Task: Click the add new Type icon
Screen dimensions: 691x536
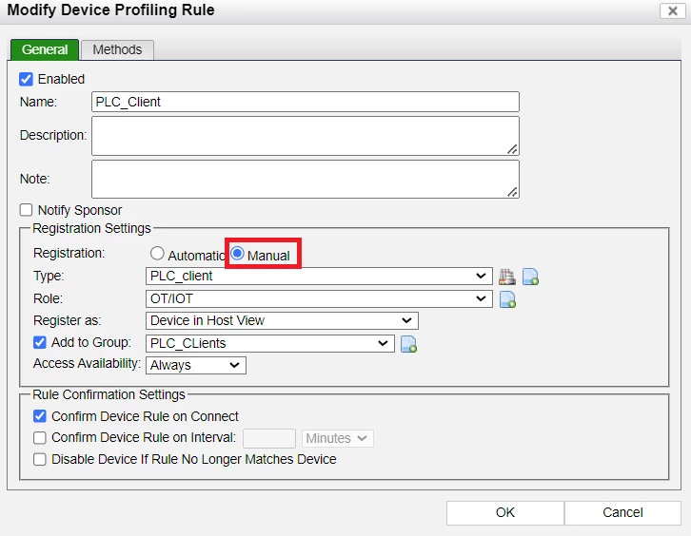Action: click(x=530, y=277)
